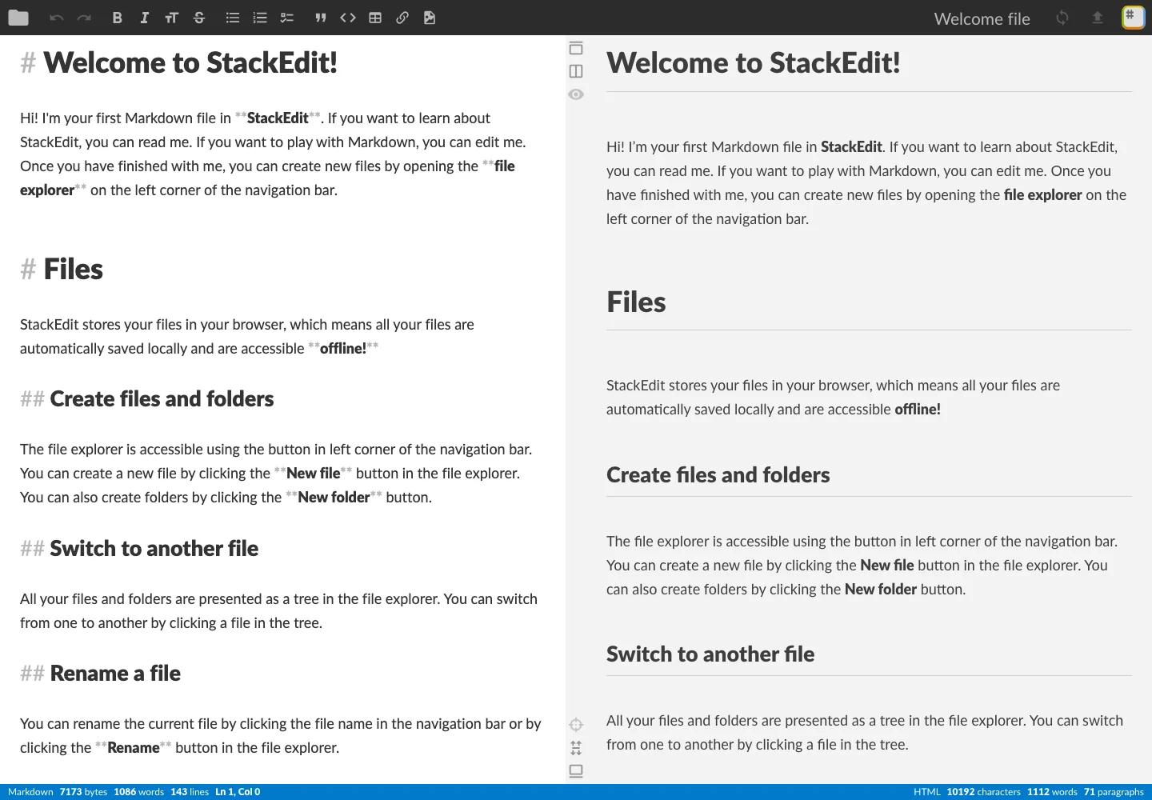Click the Welcome file name field
Screen dimensions: 1152x800
tap(982, 18)
